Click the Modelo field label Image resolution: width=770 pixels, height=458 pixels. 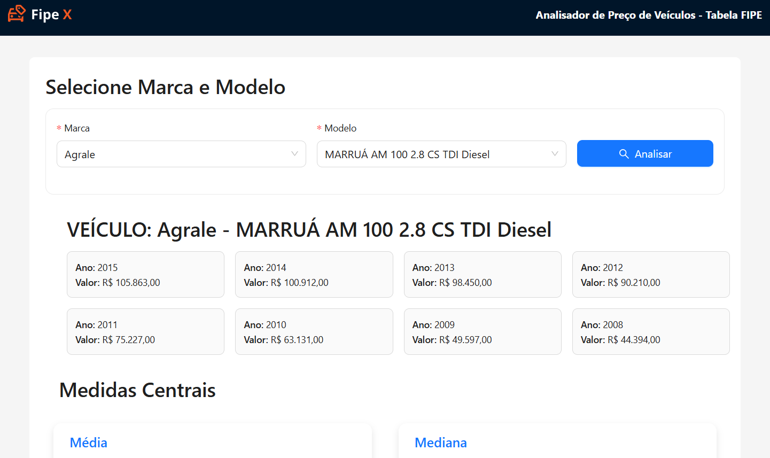click(340, 128)
